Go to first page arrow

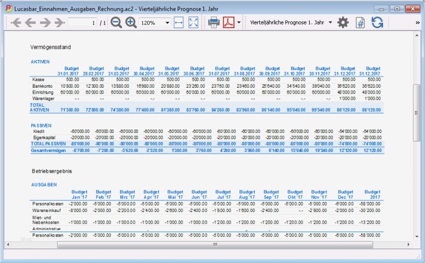click(16, 22)
